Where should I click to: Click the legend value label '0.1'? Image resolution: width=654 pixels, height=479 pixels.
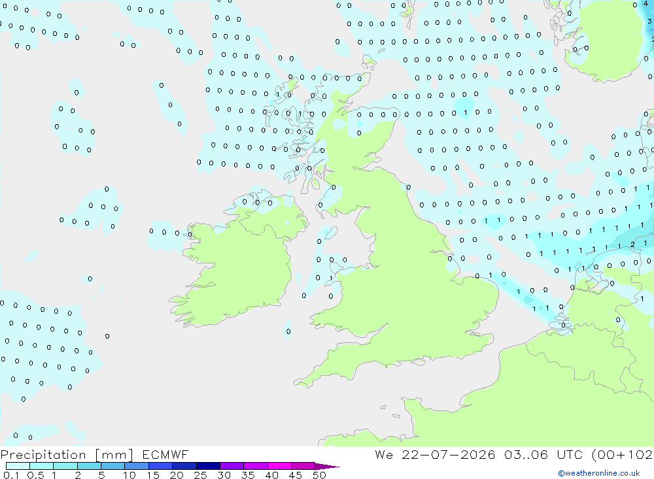(x=11, y=475)
